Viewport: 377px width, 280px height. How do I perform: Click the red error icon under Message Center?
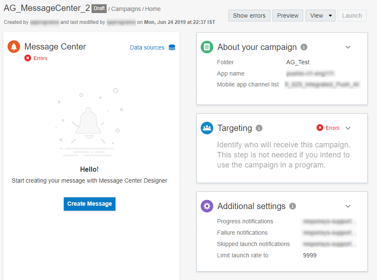(x=28, y=58)
